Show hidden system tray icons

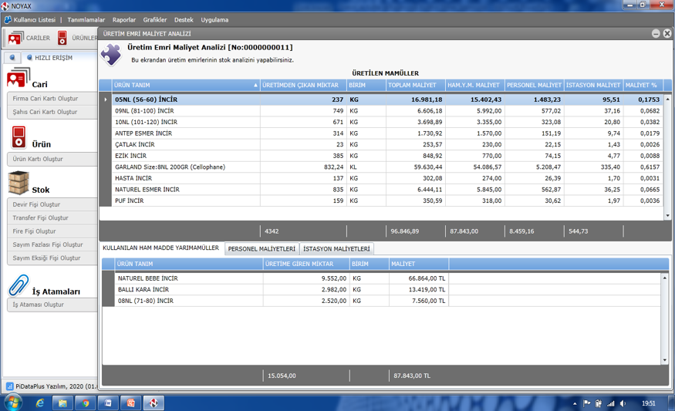(574, 403)
